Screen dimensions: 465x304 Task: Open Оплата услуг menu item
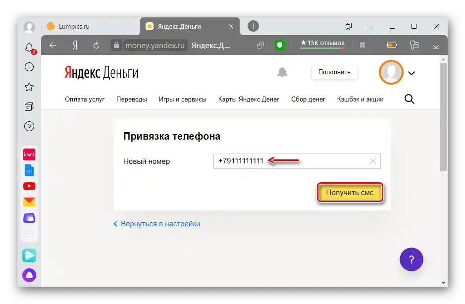pos(85,100)
